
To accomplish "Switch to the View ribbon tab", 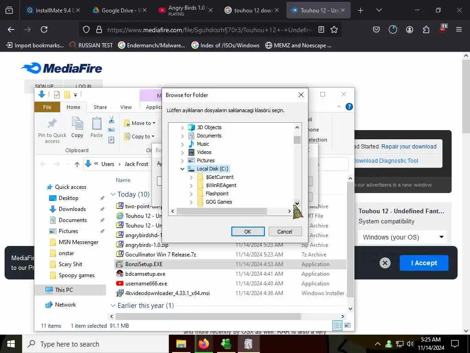I will point(126,107).
